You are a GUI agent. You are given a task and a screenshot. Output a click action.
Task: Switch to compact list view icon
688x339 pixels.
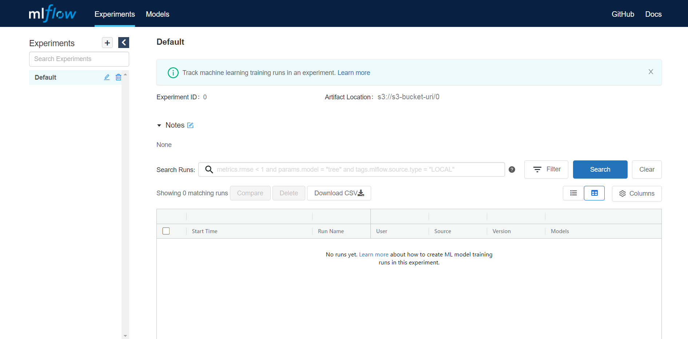[573, 193]
